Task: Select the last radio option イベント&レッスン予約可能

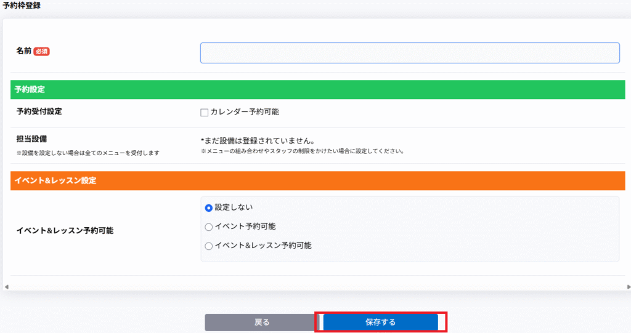Action: (208, 246)
